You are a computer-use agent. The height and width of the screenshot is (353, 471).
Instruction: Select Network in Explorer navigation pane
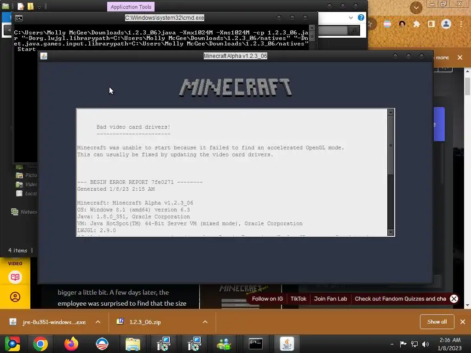24,212
